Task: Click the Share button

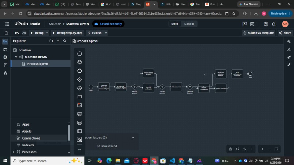Action: (x=285, y=33)
